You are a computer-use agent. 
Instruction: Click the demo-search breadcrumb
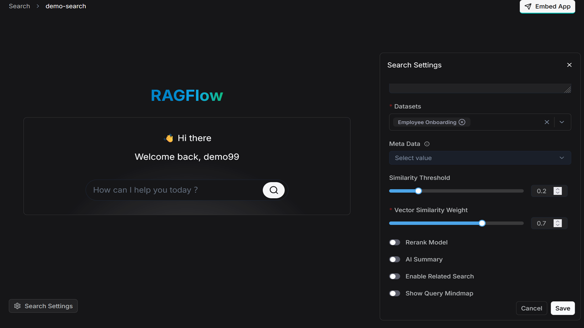tap(66, 6)
